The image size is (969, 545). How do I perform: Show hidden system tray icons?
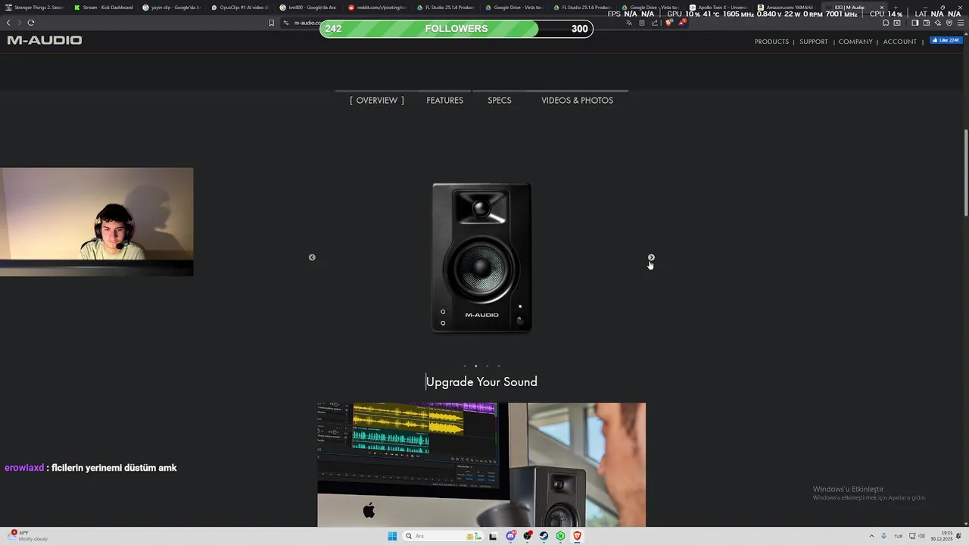[871, 536]
